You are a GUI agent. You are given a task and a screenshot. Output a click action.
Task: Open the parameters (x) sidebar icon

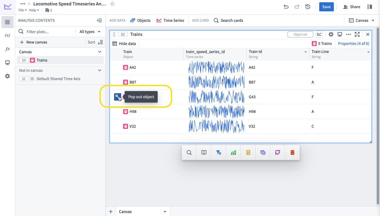8,35
